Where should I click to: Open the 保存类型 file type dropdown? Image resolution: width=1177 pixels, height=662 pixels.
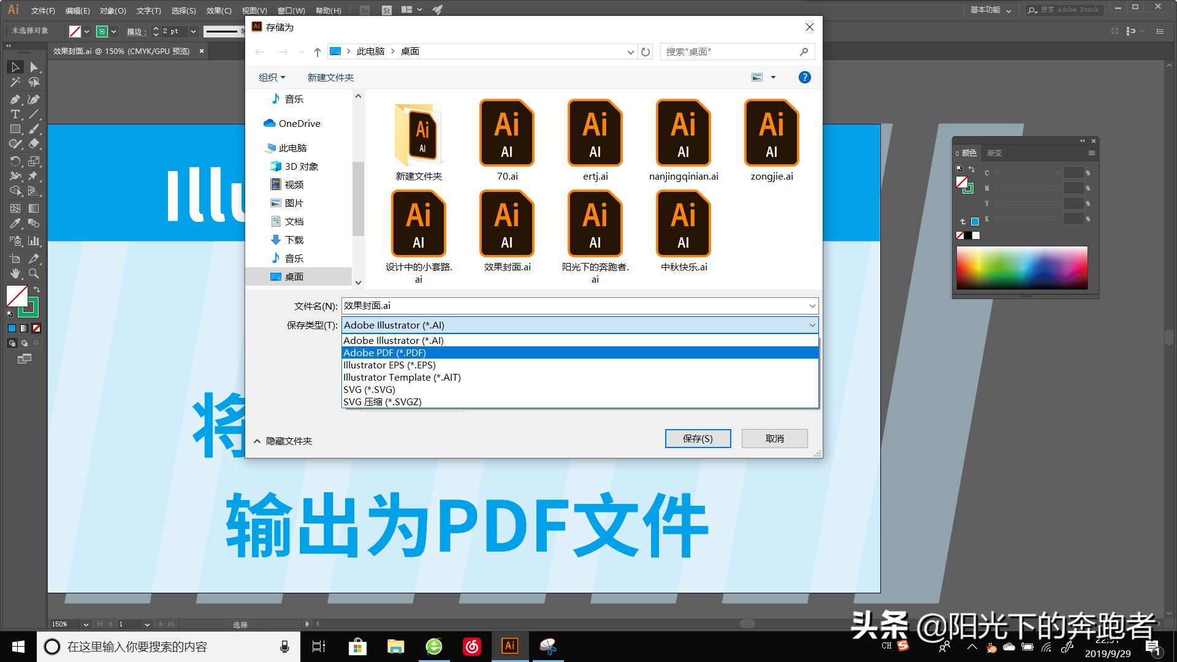coord(812,325)
